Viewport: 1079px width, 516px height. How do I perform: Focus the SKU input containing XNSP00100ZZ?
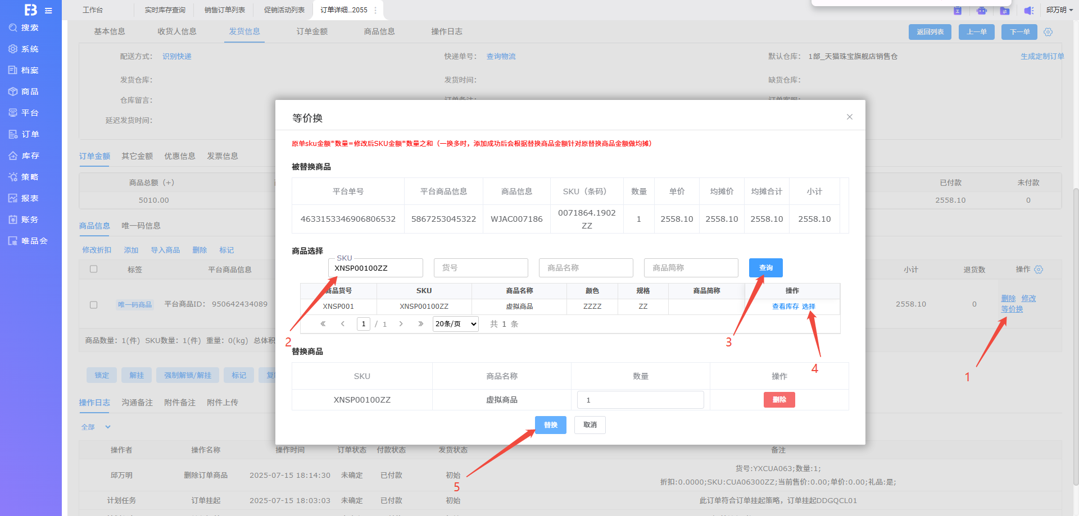[375, 268]
